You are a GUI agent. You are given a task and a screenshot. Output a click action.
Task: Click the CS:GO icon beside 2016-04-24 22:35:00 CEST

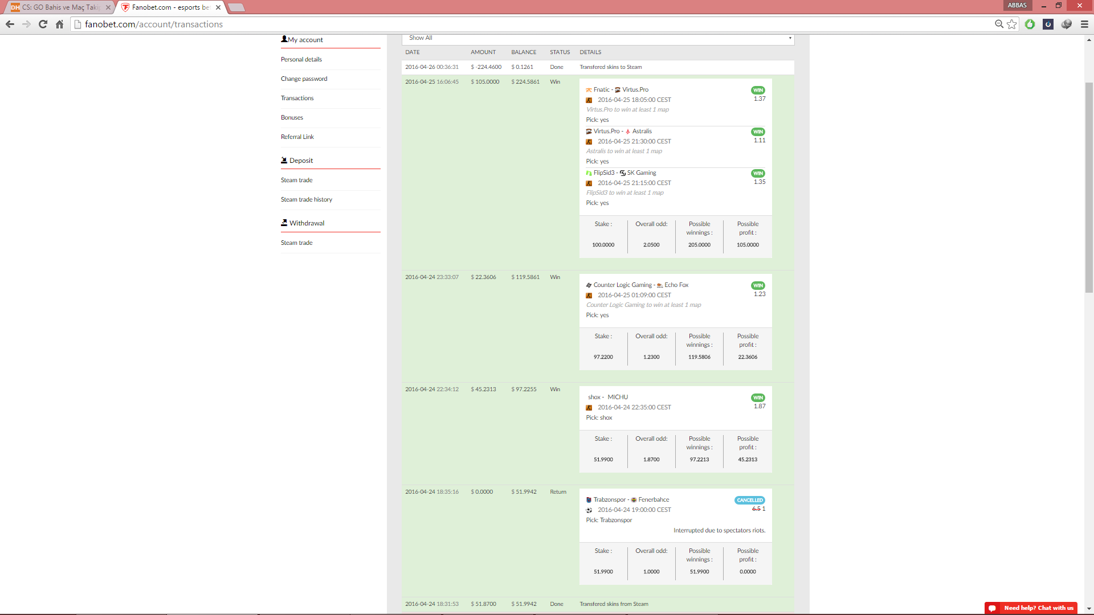coord(589,408)
